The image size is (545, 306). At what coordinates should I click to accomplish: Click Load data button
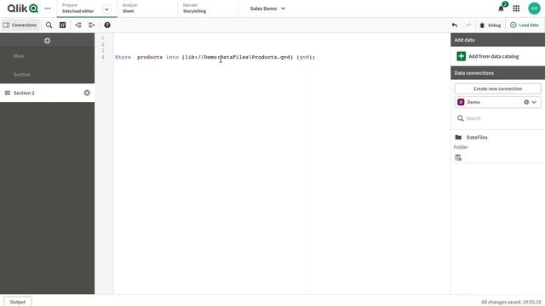(525, 25)
